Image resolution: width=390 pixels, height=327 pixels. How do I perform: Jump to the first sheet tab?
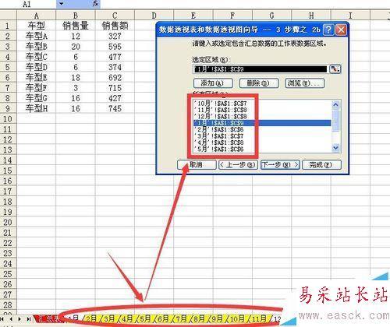click(2, 318)
